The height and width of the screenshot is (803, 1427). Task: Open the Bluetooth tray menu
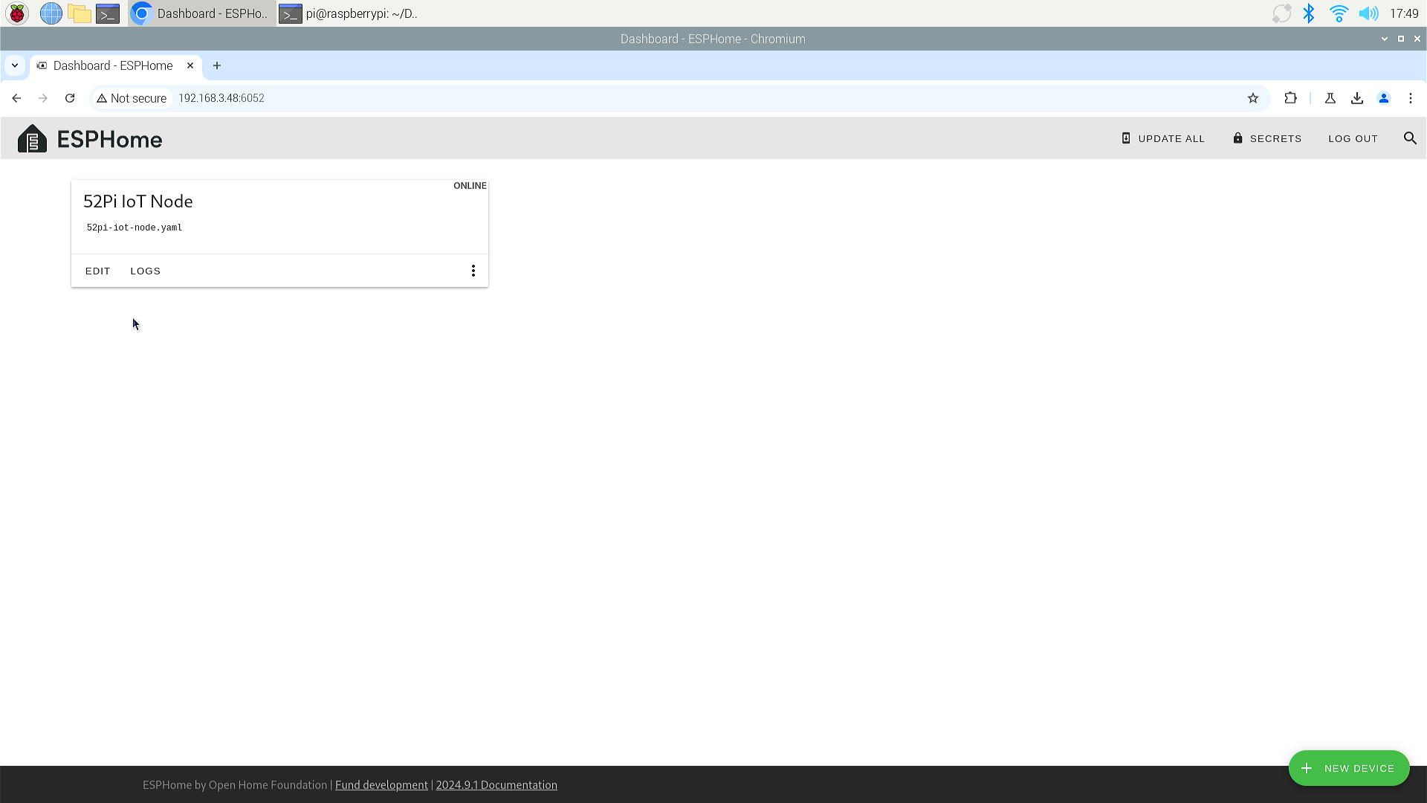point(1309,13)
